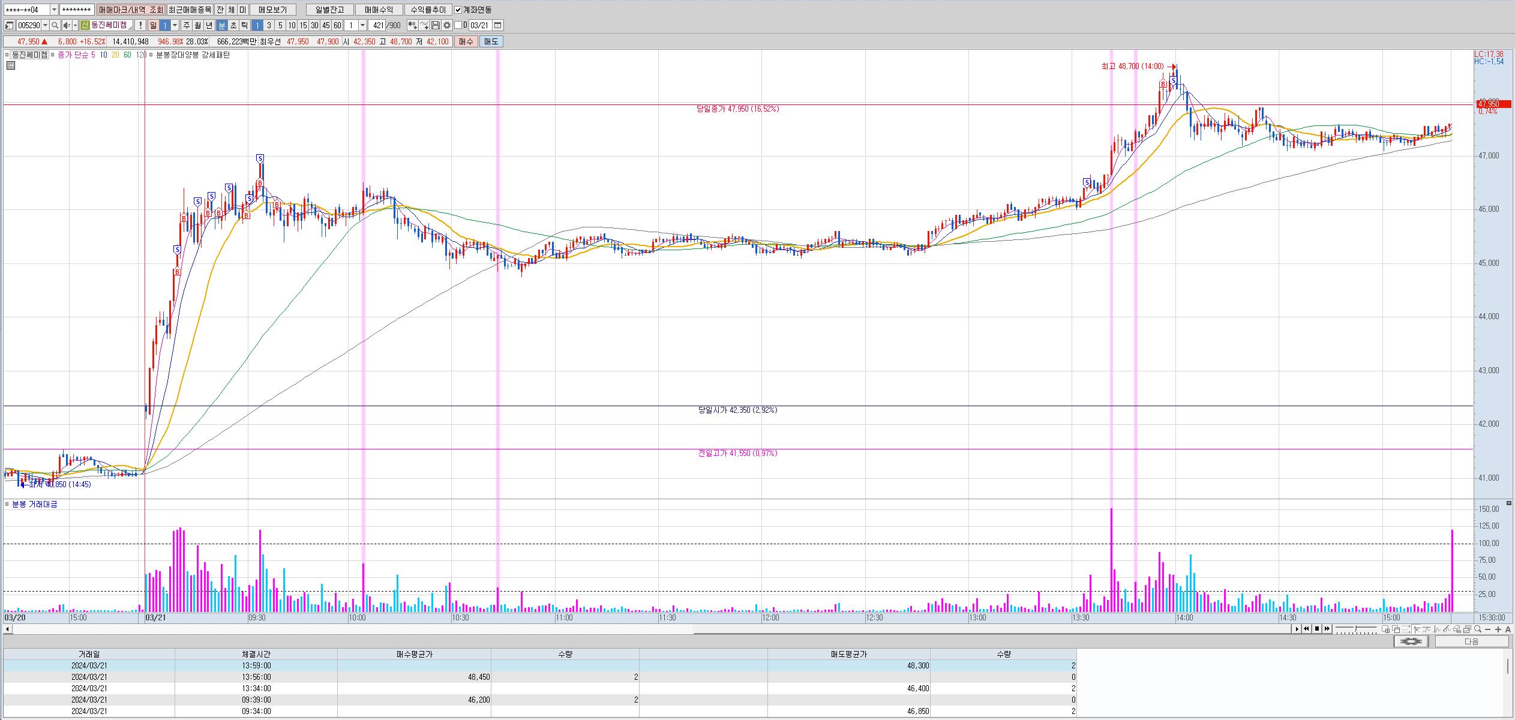
Task: Expand the custom interval number dropdown
Action: coord(362,25)
